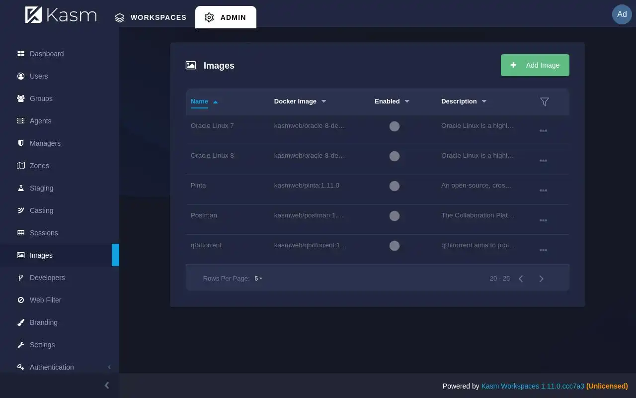Toggle Enabled switch for qBittorrent
Viewport: 636px width, 398px height.
click(395, 246)
